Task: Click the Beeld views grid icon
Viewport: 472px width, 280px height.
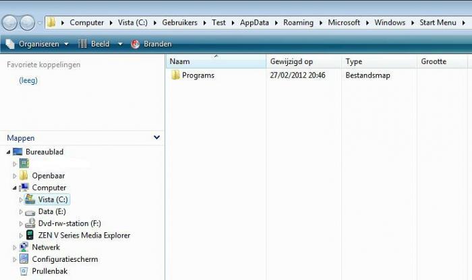Action: [x=82, y=44]
